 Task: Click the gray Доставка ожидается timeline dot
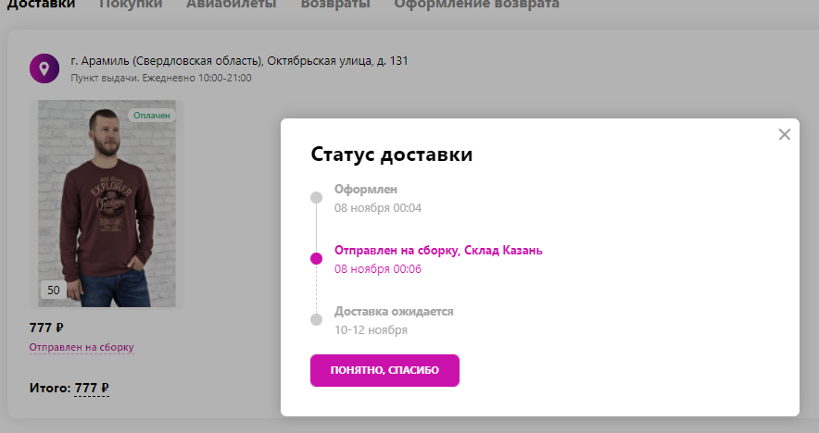[x=317, y=319]
